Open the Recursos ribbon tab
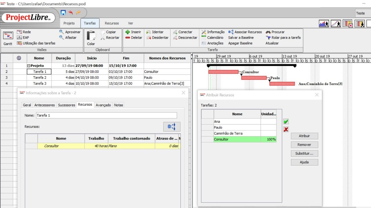The height and width of the screenshot is (208, 371). pyautogui.click(x=112, y=23)
